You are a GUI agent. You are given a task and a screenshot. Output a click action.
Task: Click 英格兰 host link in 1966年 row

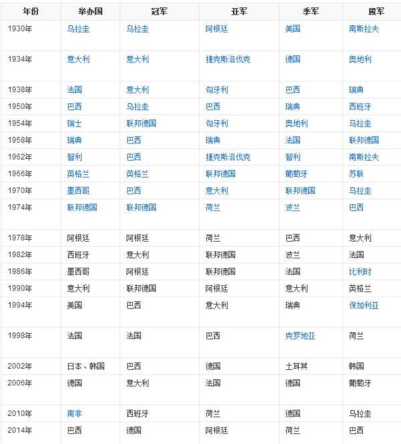tap(78, 174)
